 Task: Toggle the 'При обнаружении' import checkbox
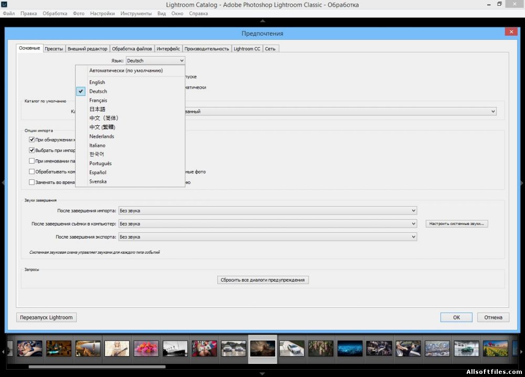(32, 140)
